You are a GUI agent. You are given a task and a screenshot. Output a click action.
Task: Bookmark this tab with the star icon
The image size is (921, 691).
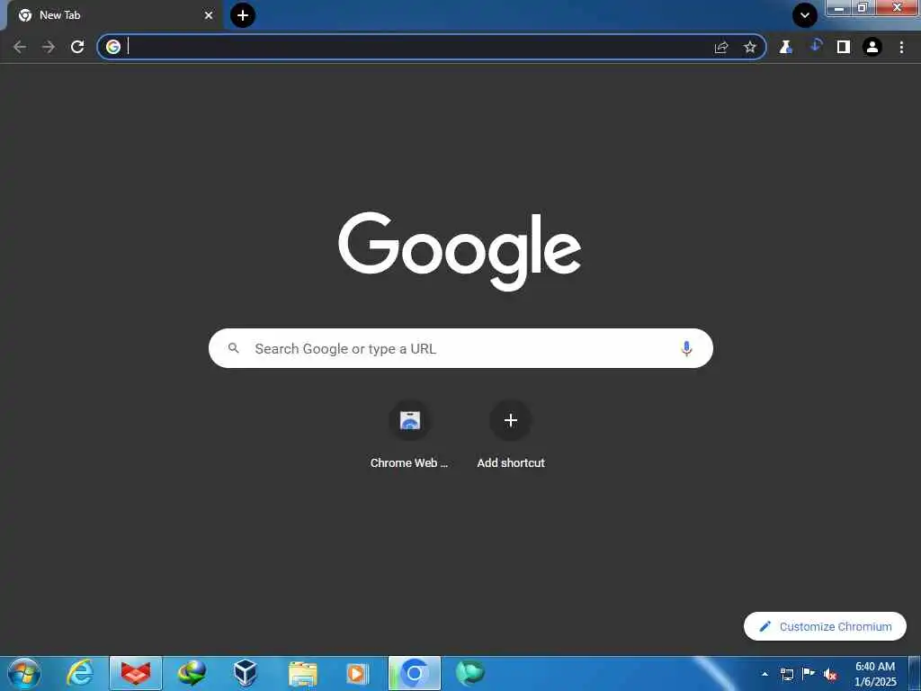tap(750, 48)
